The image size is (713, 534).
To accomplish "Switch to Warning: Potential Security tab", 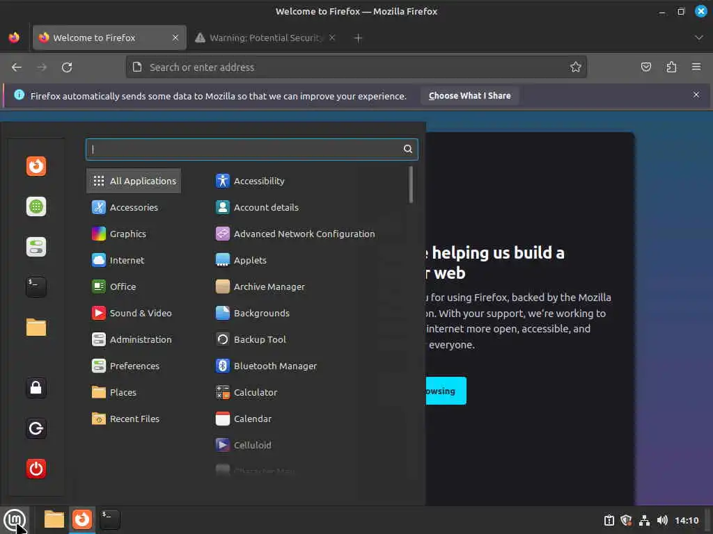I will [265, 38].
